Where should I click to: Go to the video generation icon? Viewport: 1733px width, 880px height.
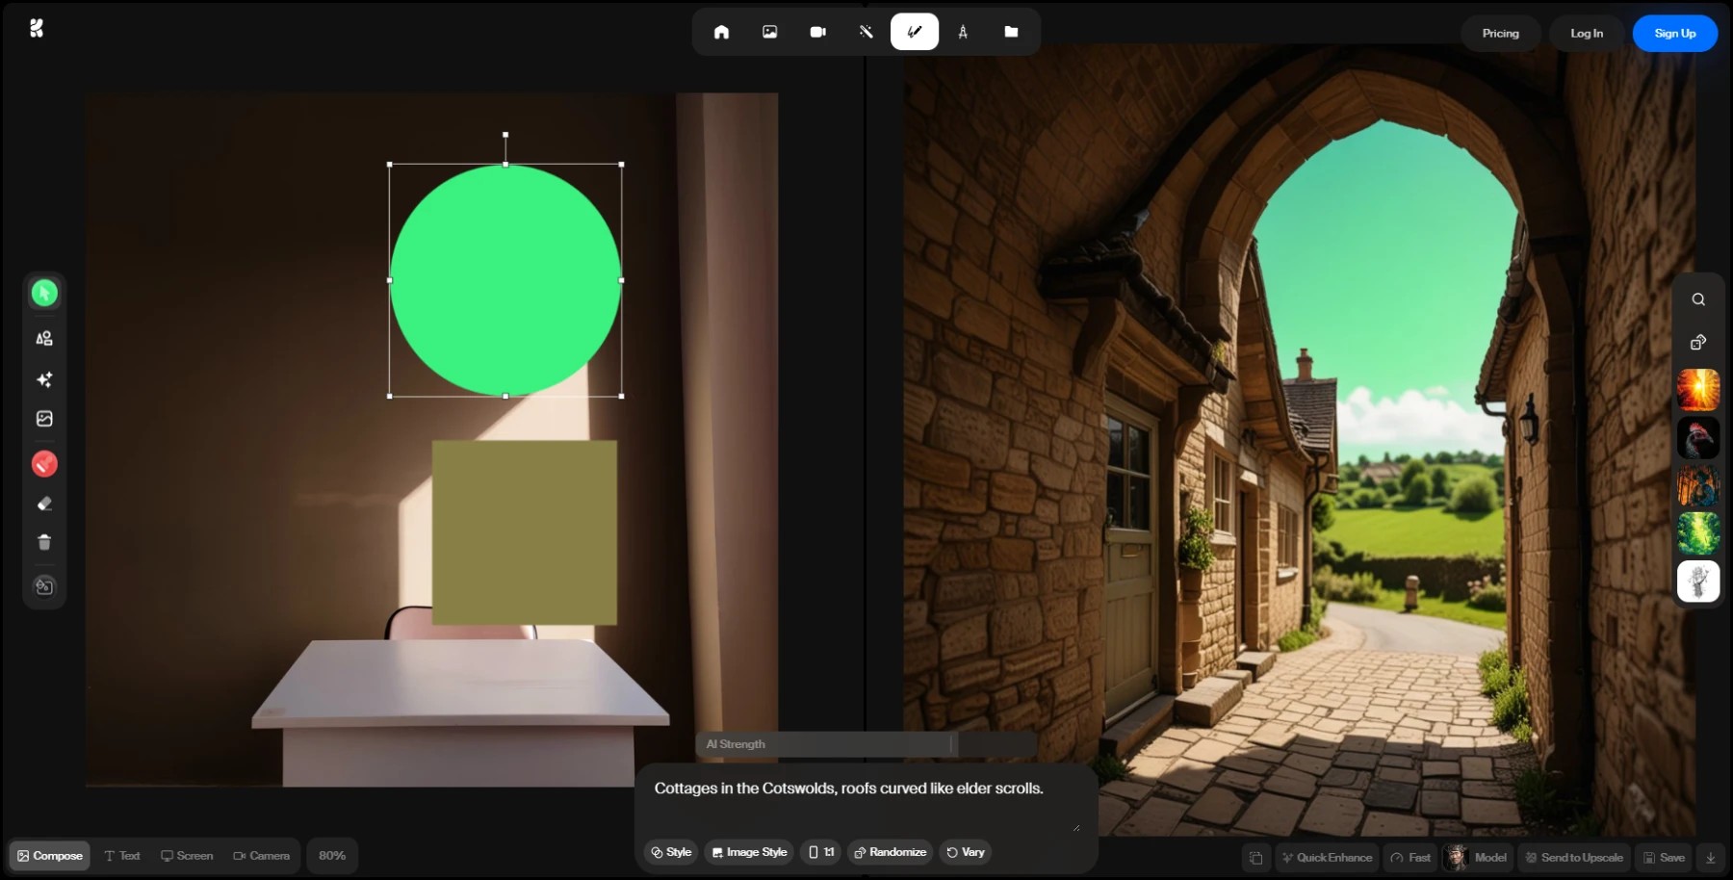pos(817,32)
